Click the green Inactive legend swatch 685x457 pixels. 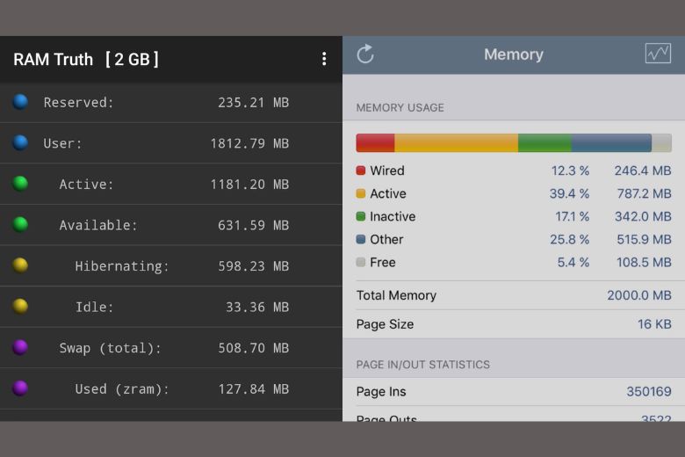point(360,216)
